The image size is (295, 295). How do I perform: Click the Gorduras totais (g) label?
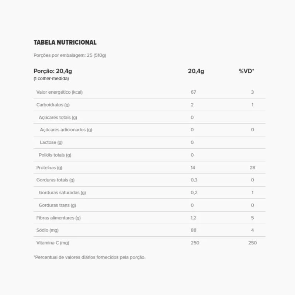click(55, 180)
